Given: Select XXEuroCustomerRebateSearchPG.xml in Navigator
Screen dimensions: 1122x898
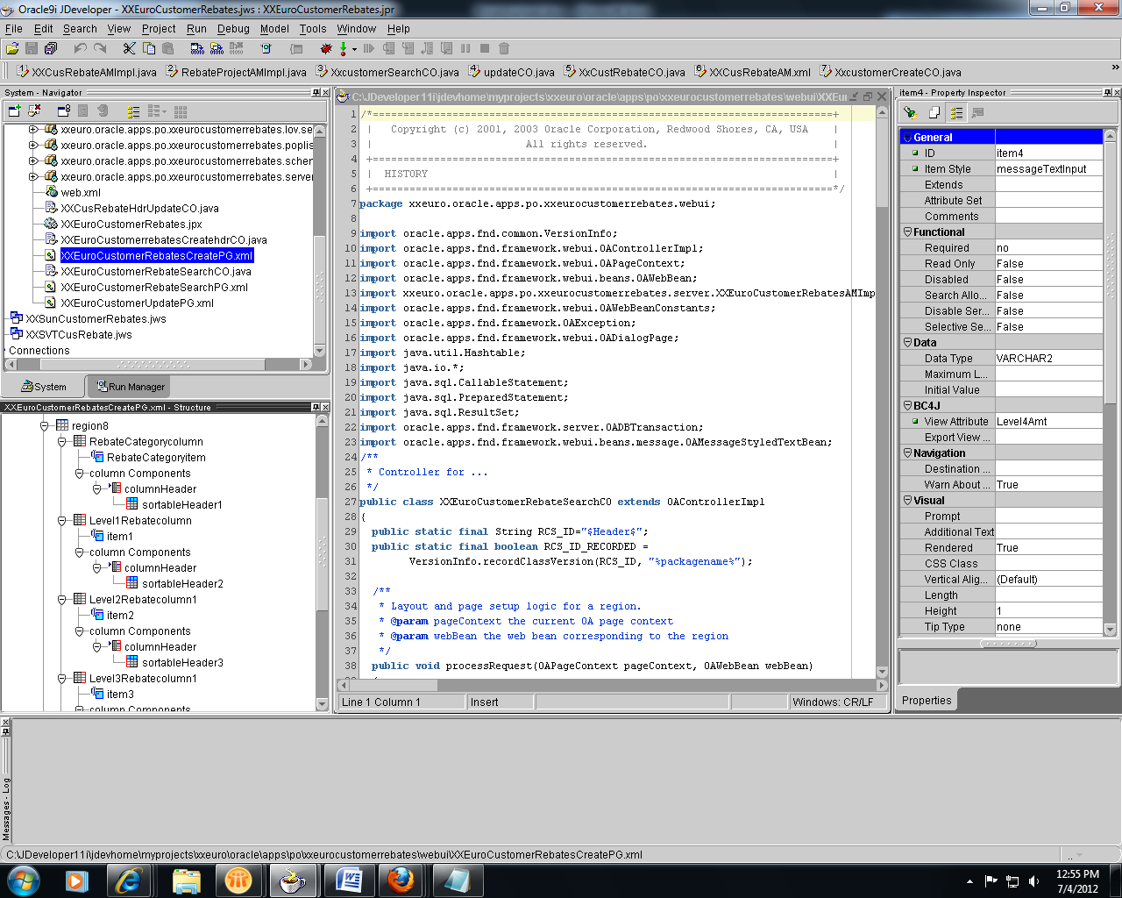Looking at the screenshot, I should point(154,287).
